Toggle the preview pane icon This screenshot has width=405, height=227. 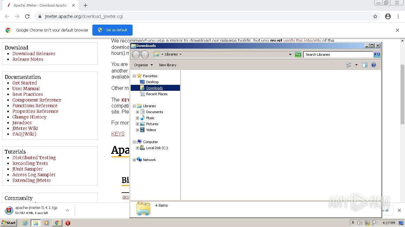365,65
